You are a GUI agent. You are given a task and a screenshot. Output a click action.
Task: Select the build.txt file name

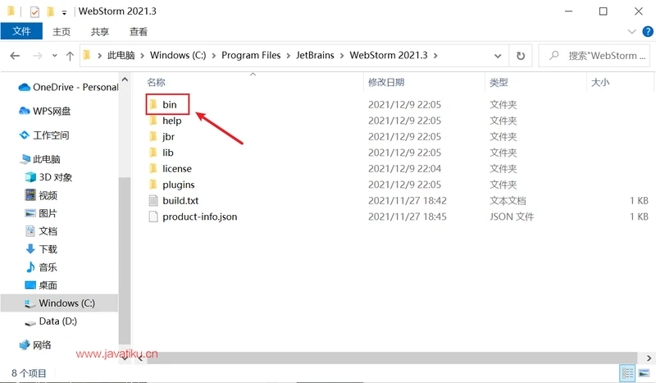180,200
